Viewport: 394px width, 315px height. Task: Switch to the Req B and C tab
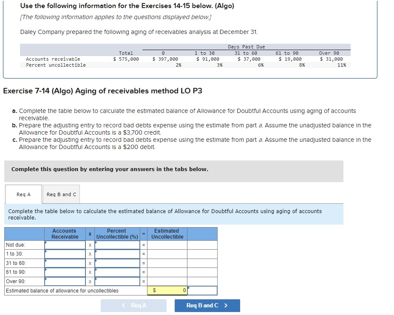[61, 194]
